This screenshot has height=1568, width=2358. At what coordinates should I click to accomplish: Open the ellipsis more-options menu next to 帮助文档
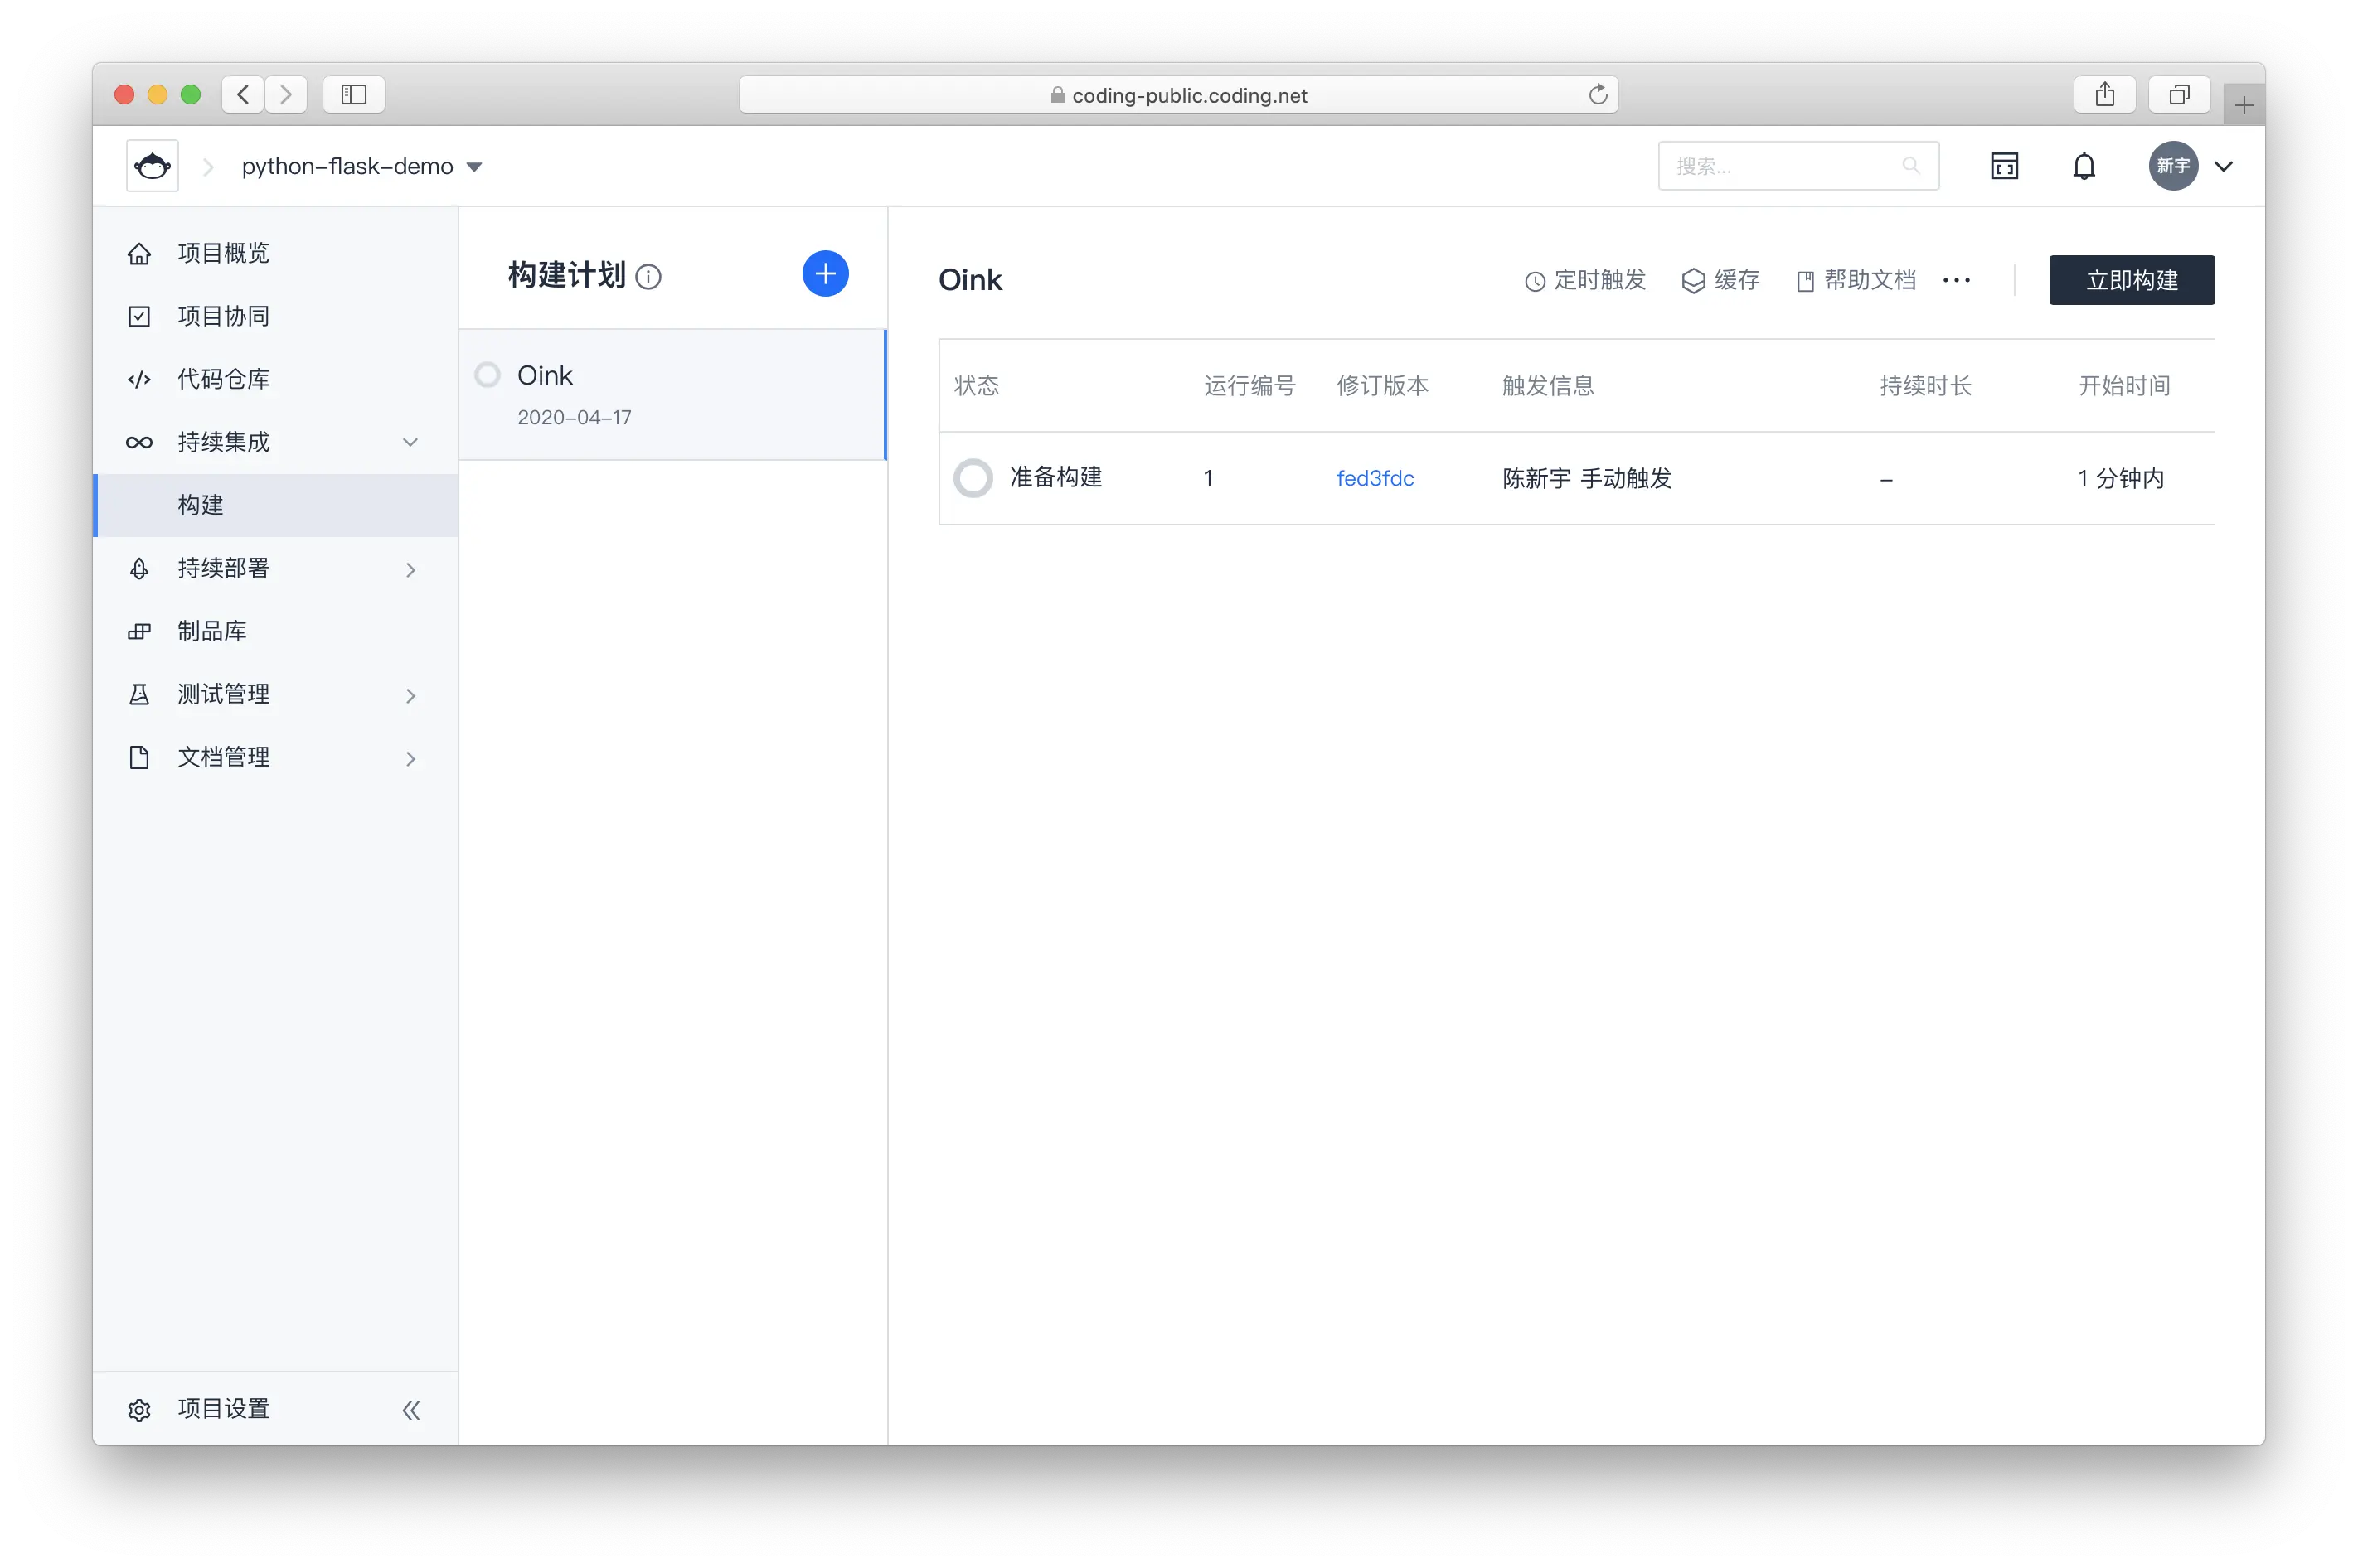1956,281
